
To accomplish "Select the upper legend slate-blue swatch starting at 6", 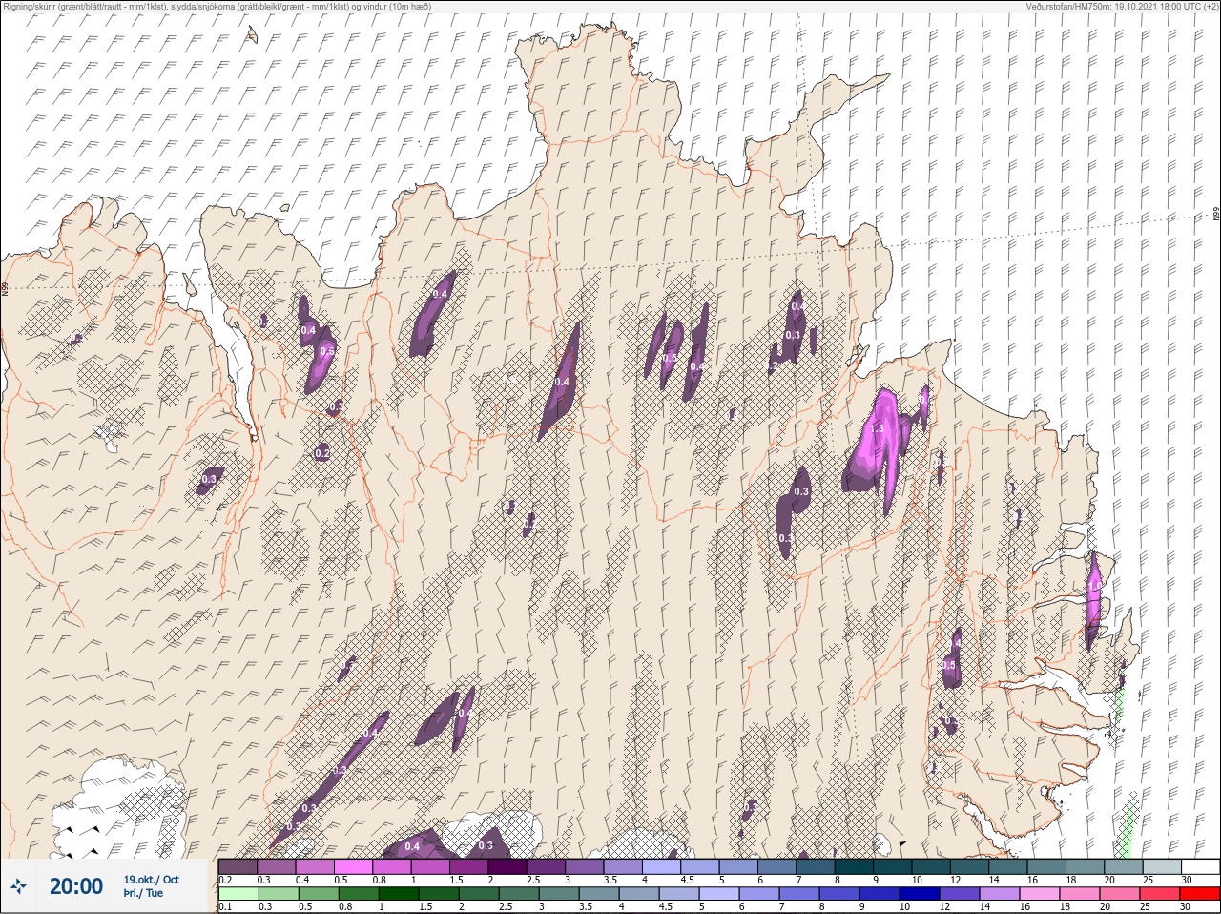I will [777, 866].
